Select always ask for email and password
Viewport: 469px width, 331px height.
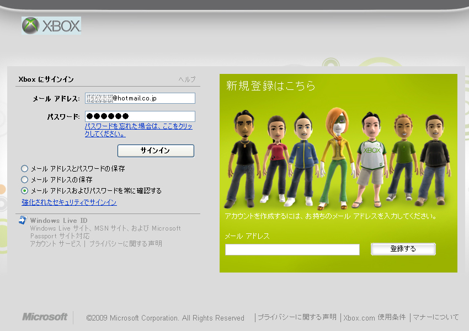(x=24, y=191)
